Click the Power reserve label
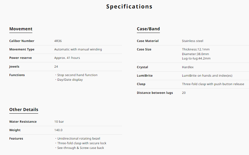Viewport: 249px width, 155px height. coord(20,58)
